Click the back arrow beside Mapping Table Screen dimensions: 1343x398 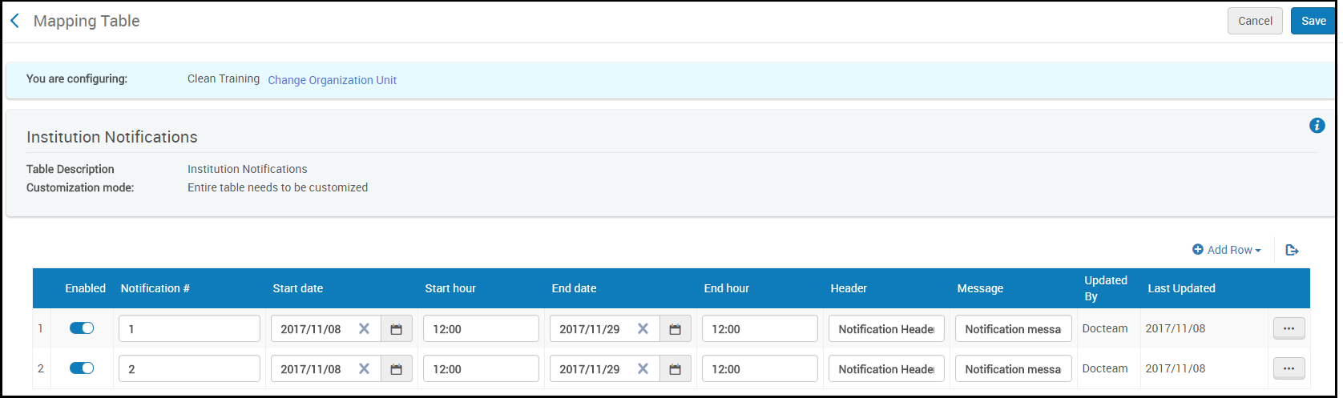(14, 22)
